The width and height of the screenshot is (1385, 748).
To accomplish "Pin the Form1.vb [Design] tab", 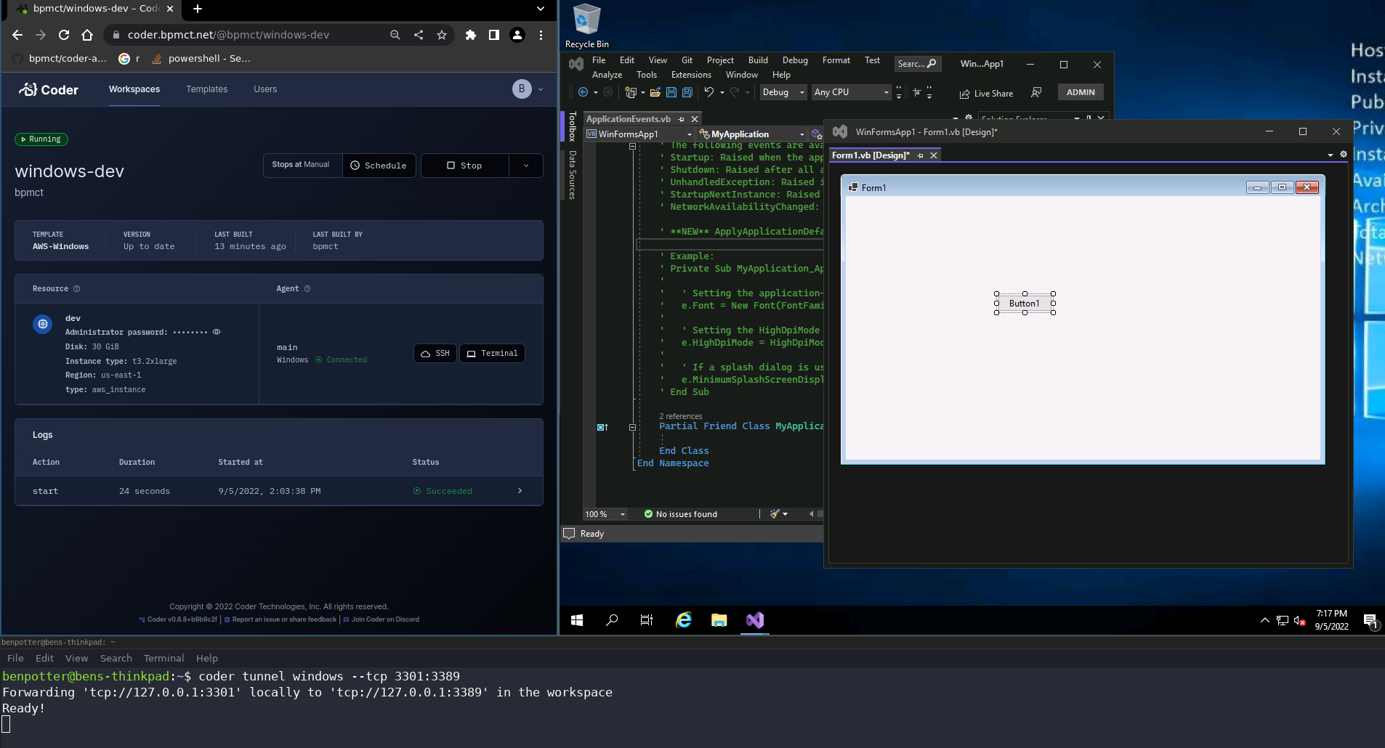I will click(920, 155).
